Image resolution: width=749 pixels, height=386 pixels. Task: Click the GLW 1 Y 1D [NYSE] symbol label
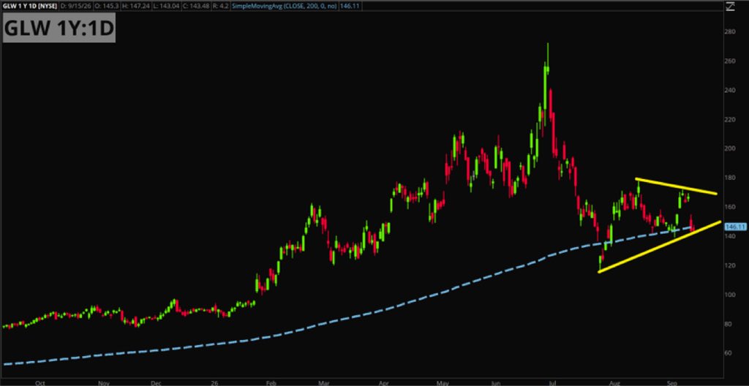point(29,7)
